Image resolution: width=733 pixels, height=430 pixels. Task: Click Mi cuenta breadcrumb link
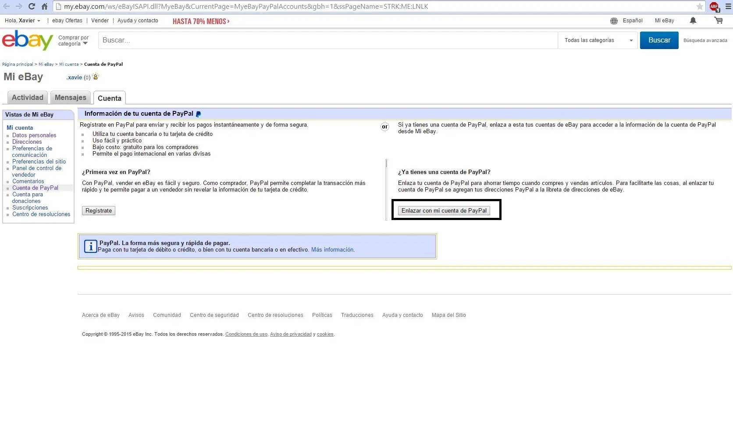coord(69,64)
